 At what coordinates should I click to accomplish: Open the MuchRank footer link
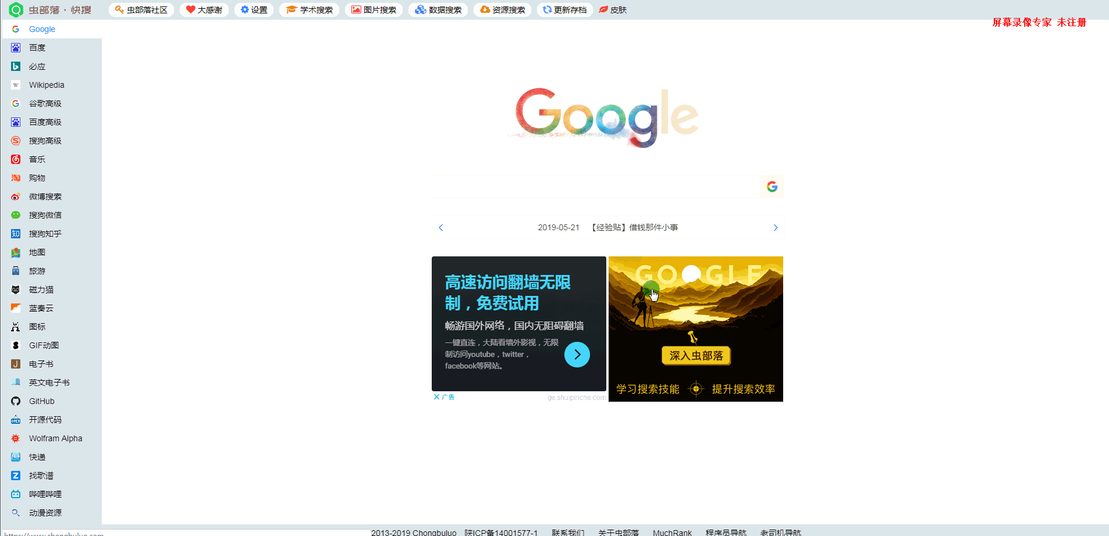point(672,532)
